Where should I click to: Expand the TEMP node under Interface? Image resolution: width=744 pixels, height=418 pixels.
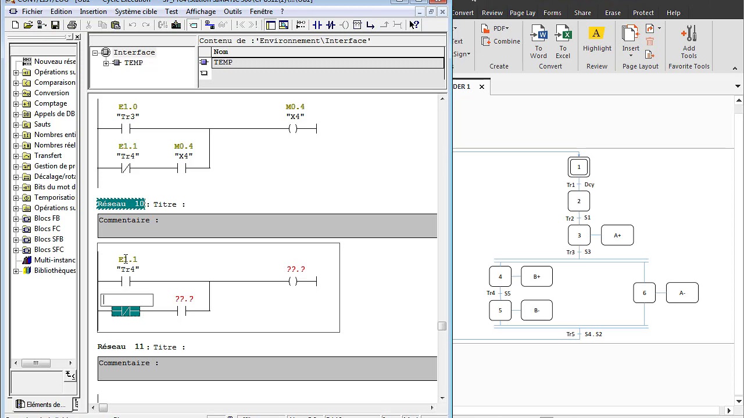point(106,63)
